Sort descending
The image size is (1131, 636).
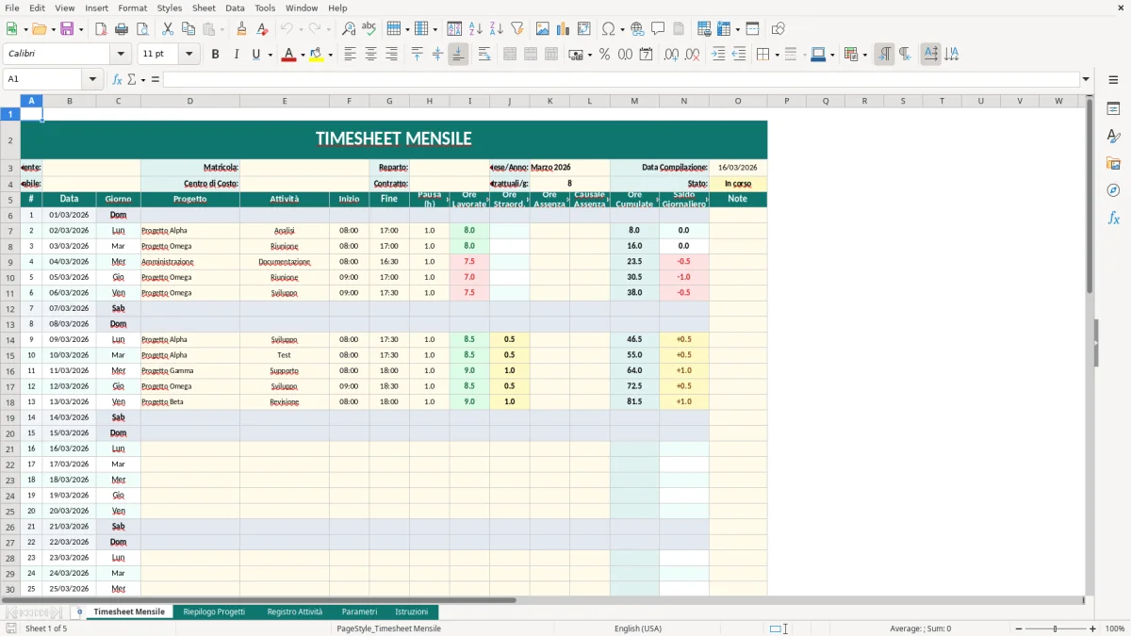[496, 29]
